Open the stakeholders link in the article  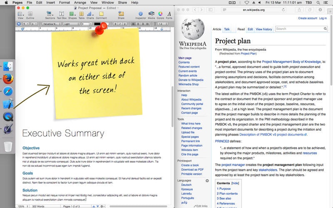tap(268, 170)
